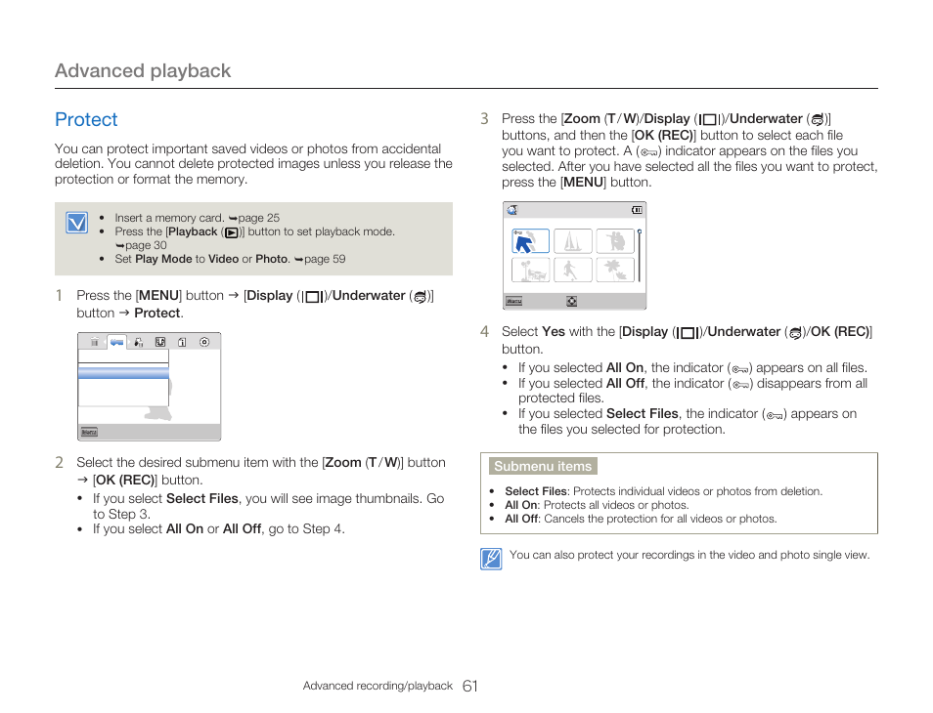Select the blue key Protect tab
The image size is (933, 713).
(x=116, y=342)
